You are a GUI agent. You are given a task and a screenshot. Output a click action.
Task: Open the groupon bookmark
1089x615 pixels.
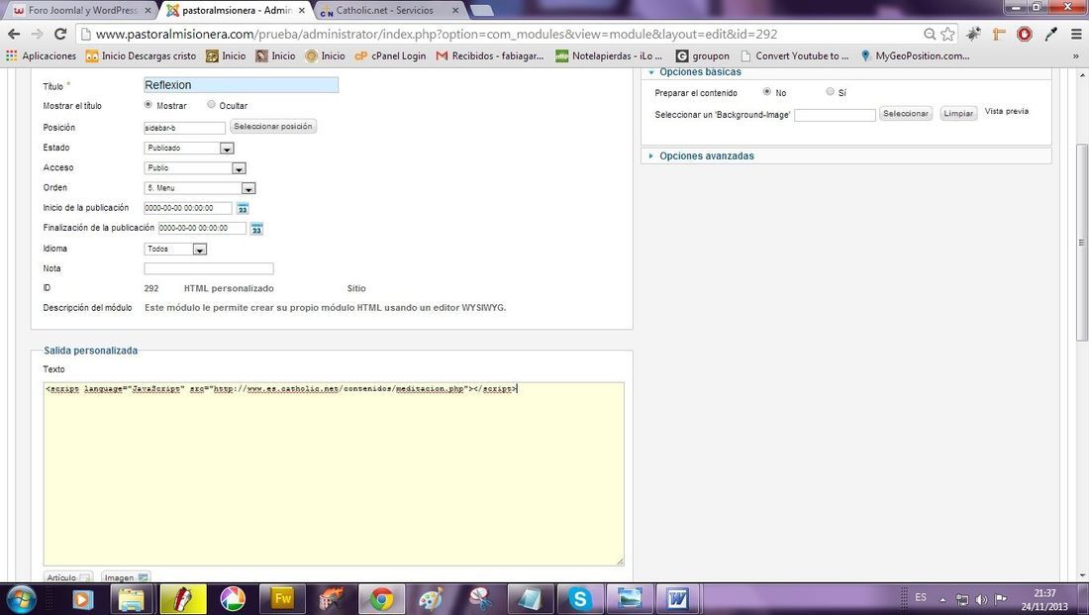point(703,56)
